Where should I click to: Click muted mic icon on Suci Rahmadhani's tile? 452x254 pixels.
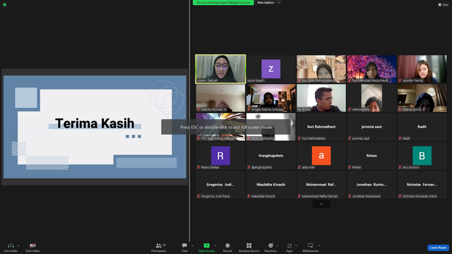299,138
